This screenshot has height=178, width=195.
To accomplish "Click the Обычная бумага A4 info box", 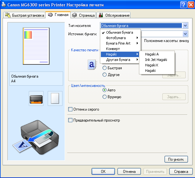I will (x=36, y=79).
